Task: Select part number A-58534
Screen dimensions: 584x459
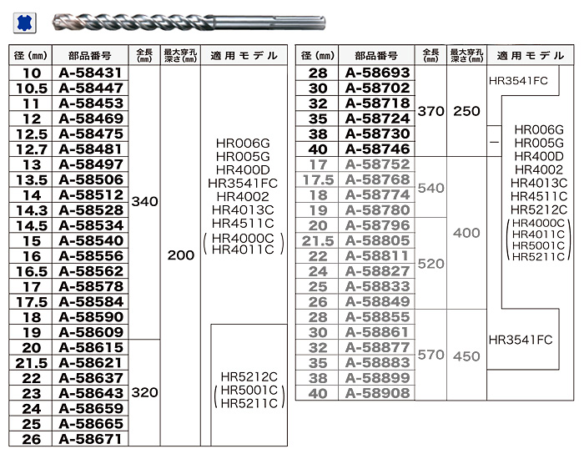Action: coord(91,225)
